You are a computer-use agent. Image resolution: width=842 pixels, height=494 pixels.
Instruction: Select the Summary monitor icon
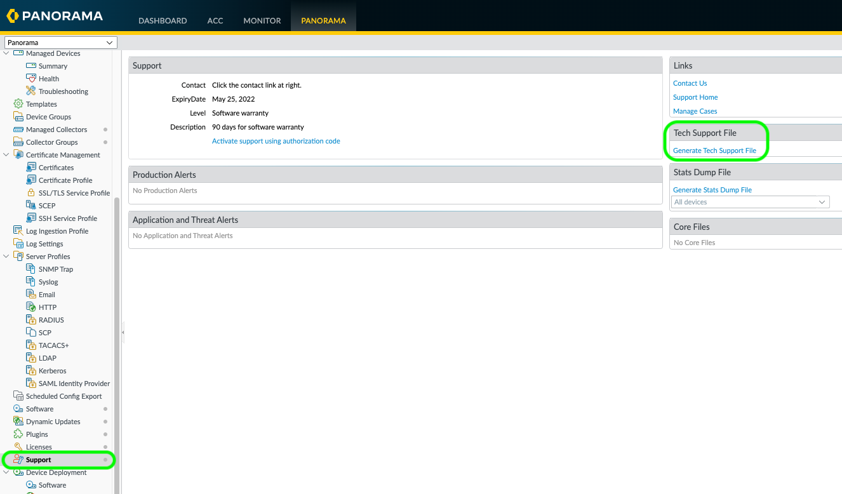pyautogui.click(x=31, y=66)
